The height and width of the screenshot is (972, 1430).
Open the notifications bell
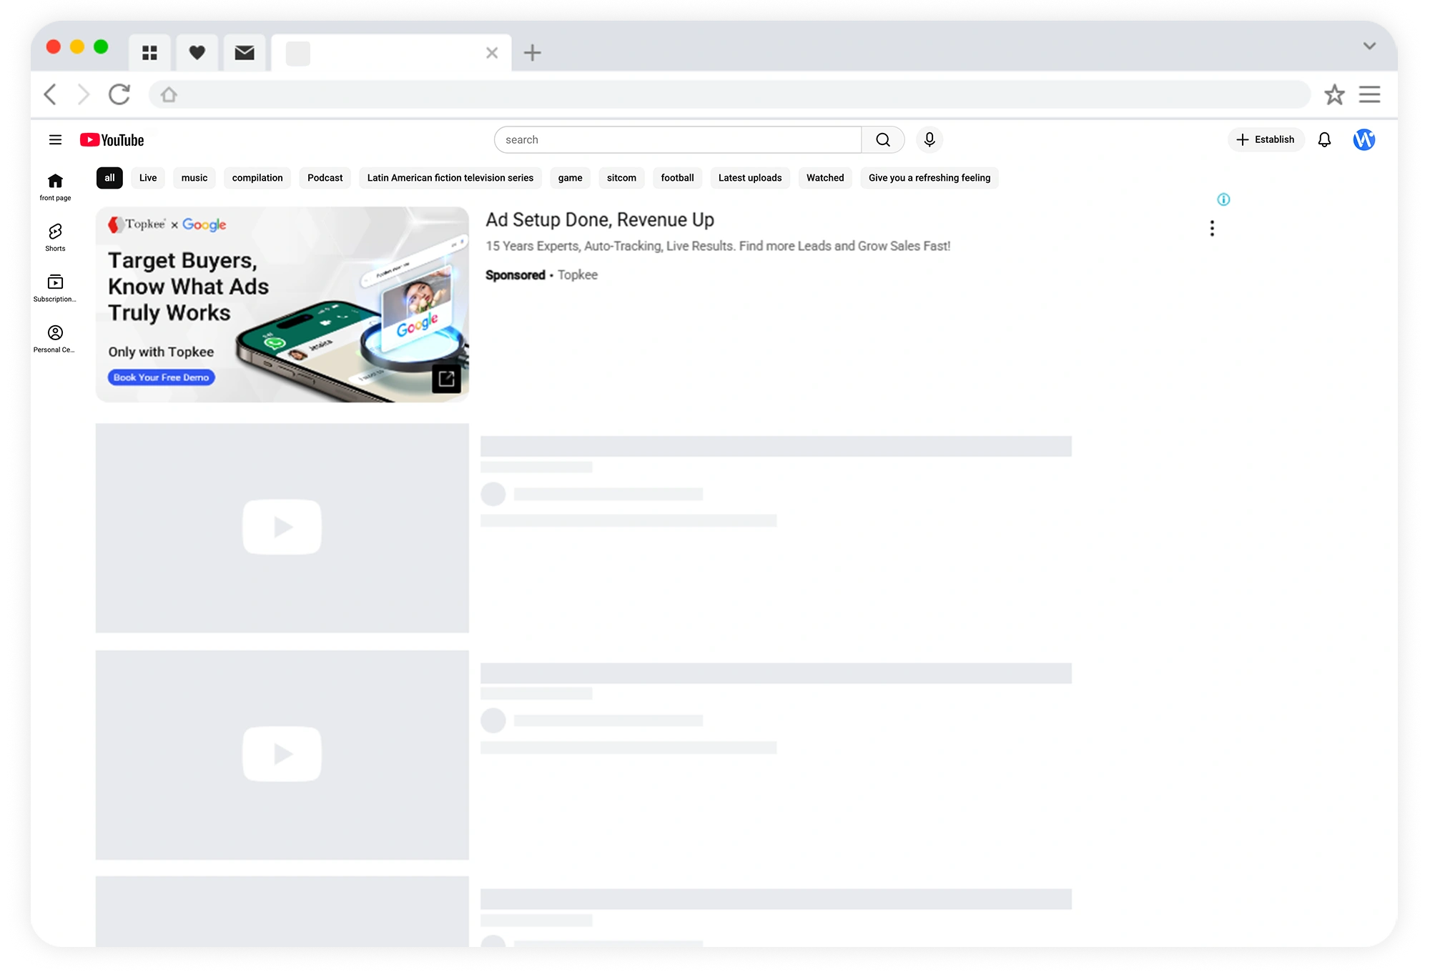(x=1324, y=140)
